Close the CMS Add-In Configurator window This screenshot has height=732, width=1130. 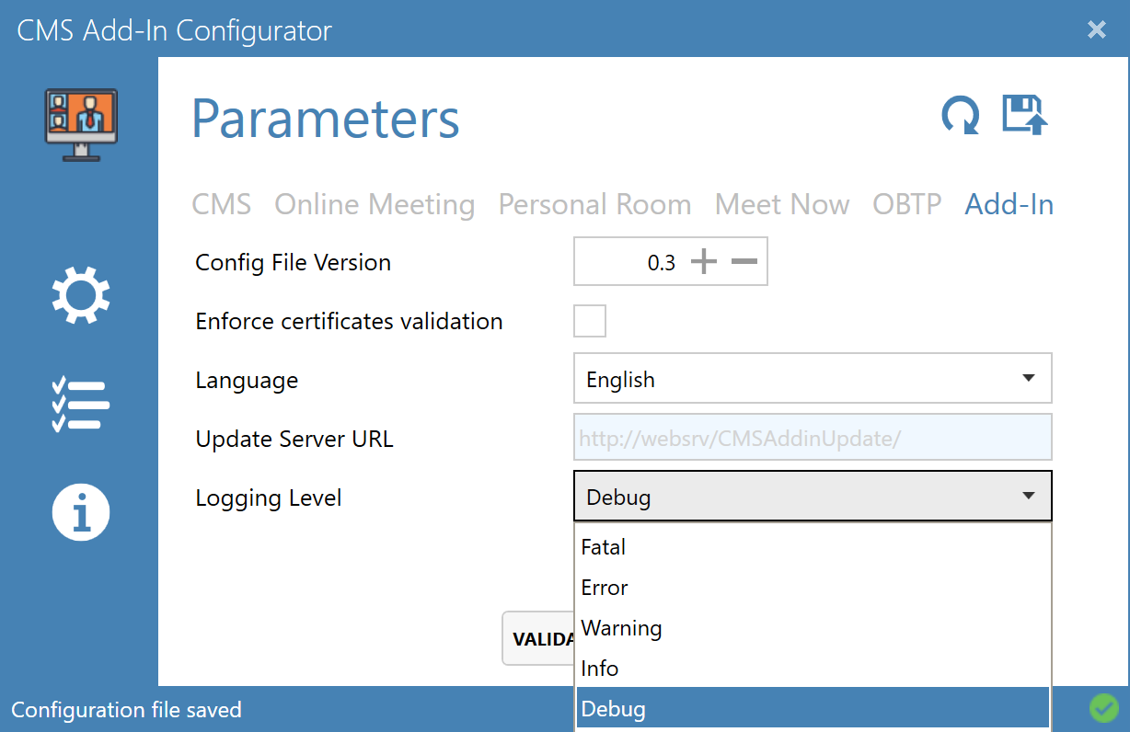pyautogui.click(x=1097, y=29)
